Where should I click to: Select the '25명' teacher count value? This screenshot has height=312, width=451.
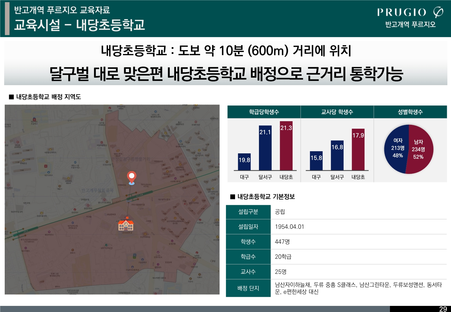pyautogui.click(x=281, y=272)
